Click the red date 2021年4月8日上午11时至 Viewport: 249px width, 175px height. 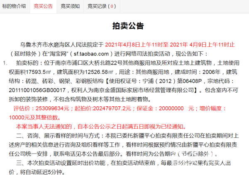[137, 45]
